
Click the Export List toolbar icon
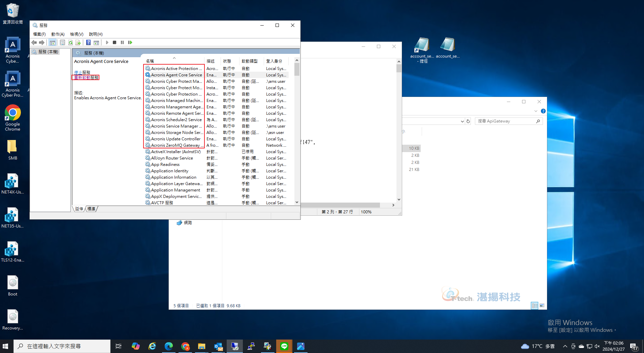coord(78,42)
